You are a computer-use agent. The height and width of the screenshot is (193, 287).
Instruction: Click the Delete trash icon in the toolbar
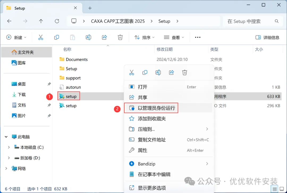pos(120,37)
